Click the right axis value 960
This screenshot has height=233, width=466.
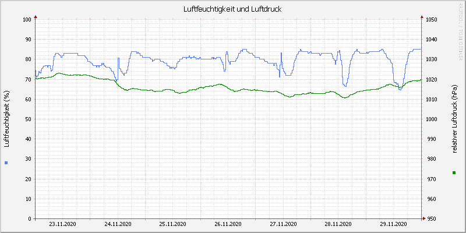(430, 199)
